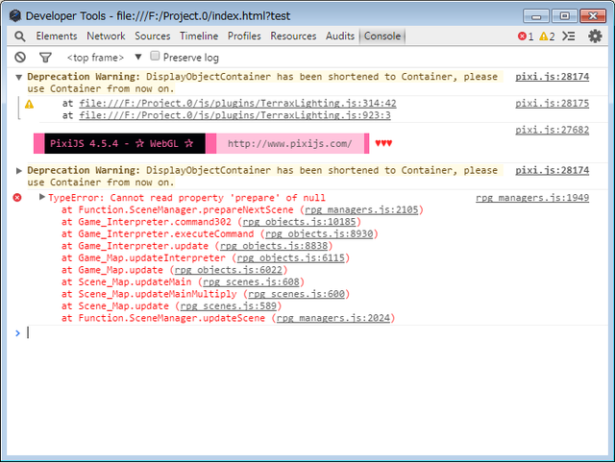Select the Console tab
The width and height of the screenshot is (615, 463).
[x=382, y=37]
